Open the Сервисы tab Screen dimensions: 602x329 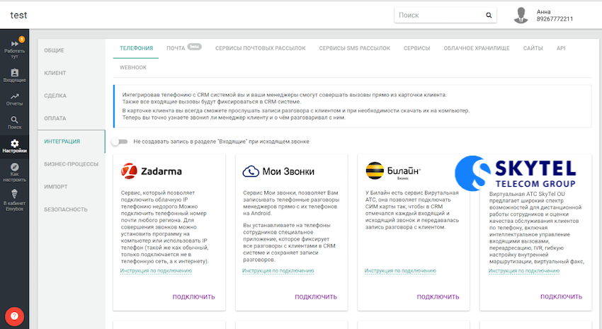[416, 48]
